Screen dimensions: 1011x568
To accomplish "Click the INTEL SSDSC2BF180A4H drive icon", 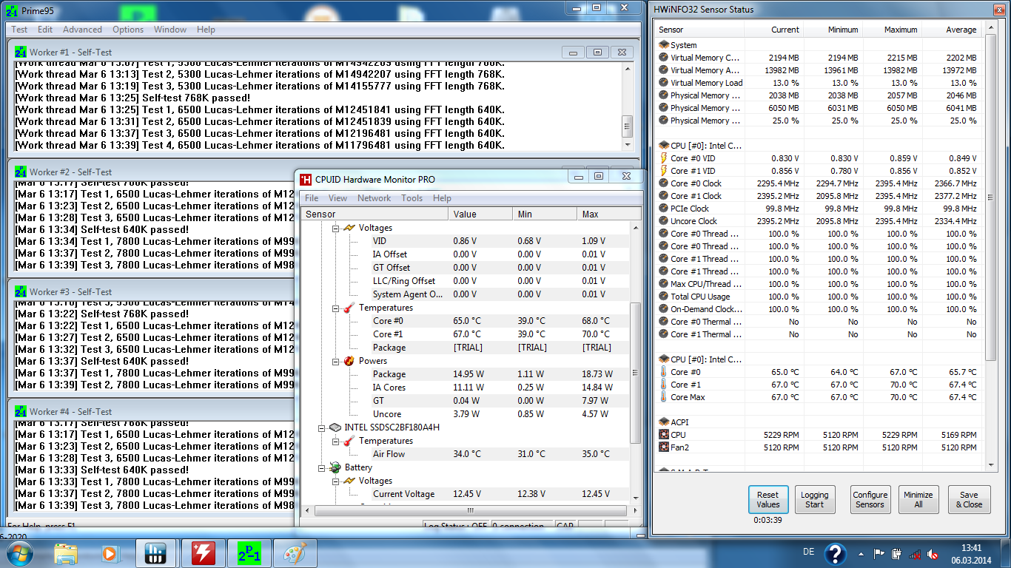I will 335,427.
